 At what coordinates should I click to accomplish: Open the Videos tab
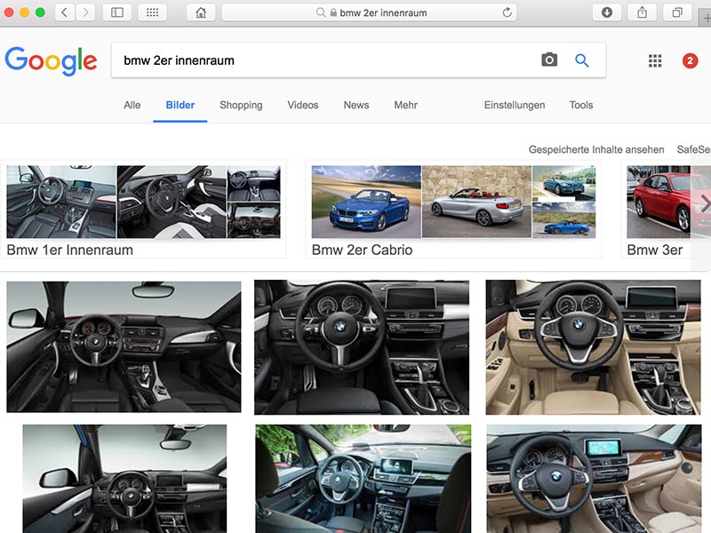303,105
